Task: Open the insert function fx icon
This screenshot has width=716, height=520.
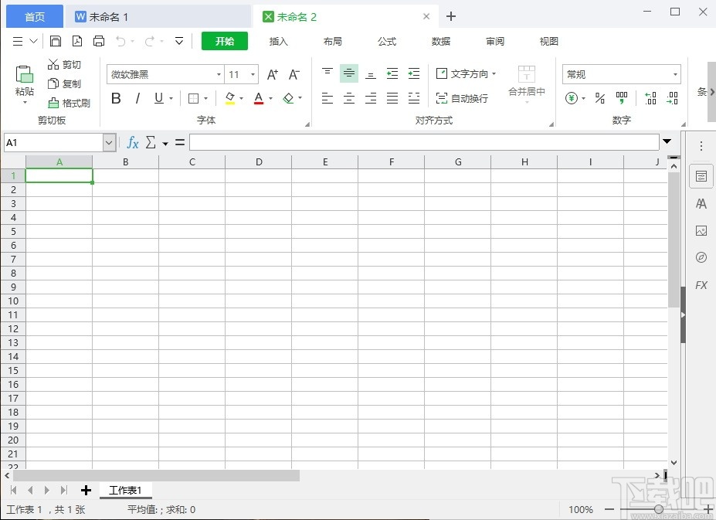Action: coord(132,142)
